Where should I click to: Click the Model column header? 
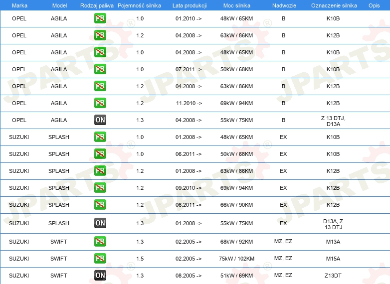point(59,5)
